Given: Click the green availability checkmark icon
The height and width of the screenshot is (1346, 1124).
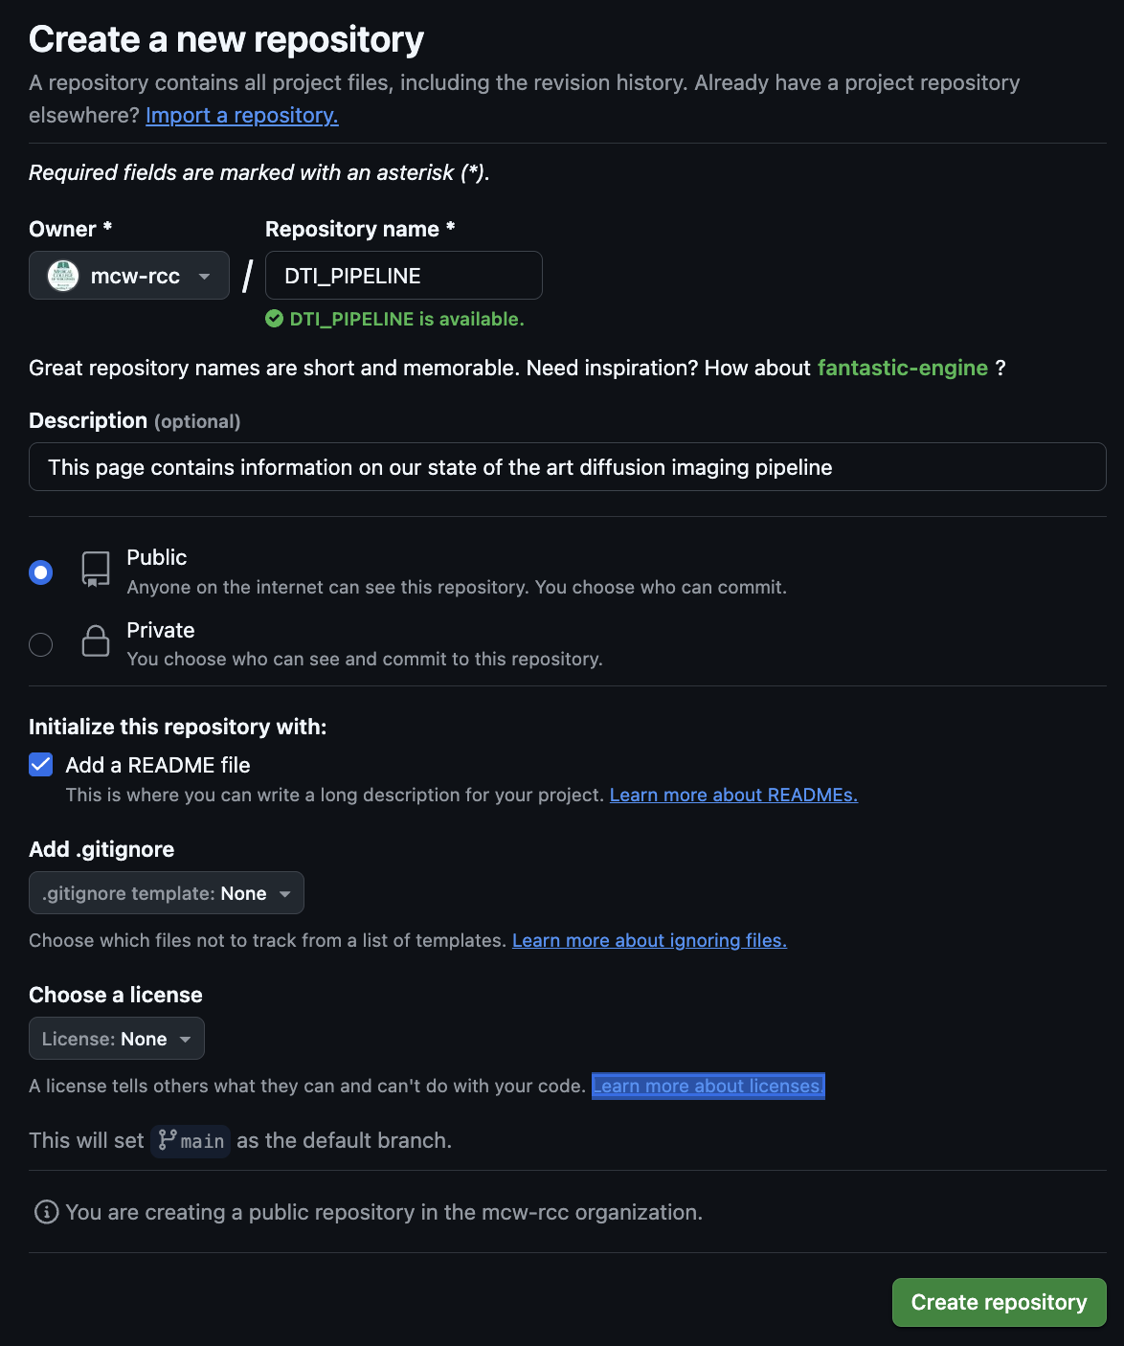Looking at the screenshot, I should 275,319.
